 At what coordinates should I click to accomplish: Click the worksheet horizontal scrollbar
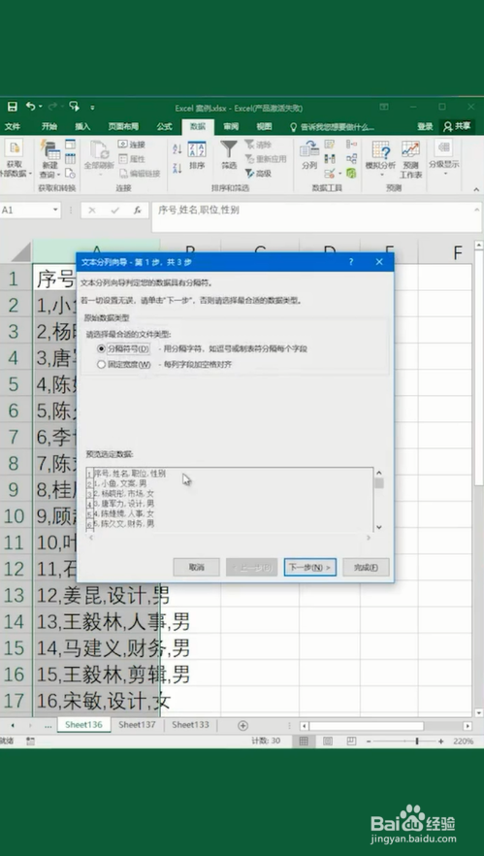click(x=366, y=726)
